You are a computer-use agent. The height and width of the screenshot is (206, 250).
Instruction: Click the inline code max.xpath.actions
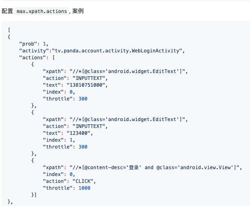42,11
